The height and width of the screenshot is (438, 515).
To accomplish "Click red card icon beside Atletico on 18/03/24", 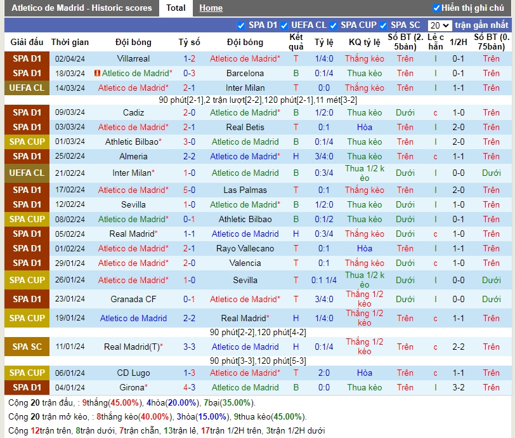I will (97, 74).
